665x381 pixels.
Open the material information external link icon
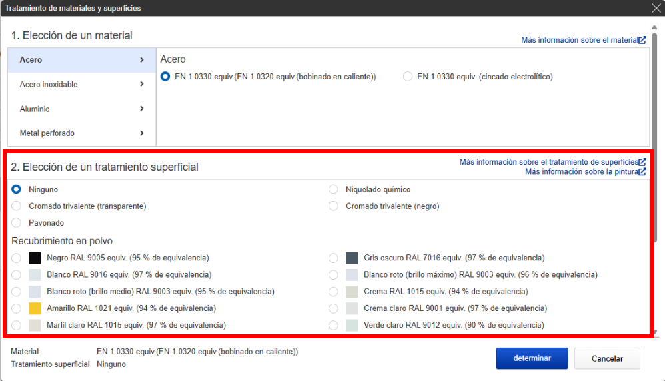pos(642,40)
